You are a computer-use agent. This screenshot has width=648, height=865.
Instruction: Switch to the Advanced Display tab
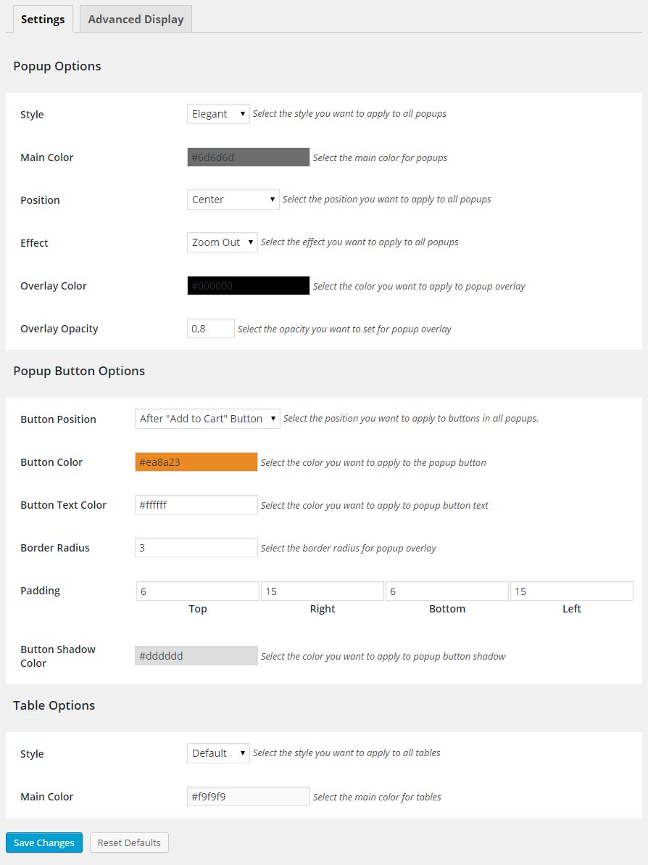coord(136,20)
